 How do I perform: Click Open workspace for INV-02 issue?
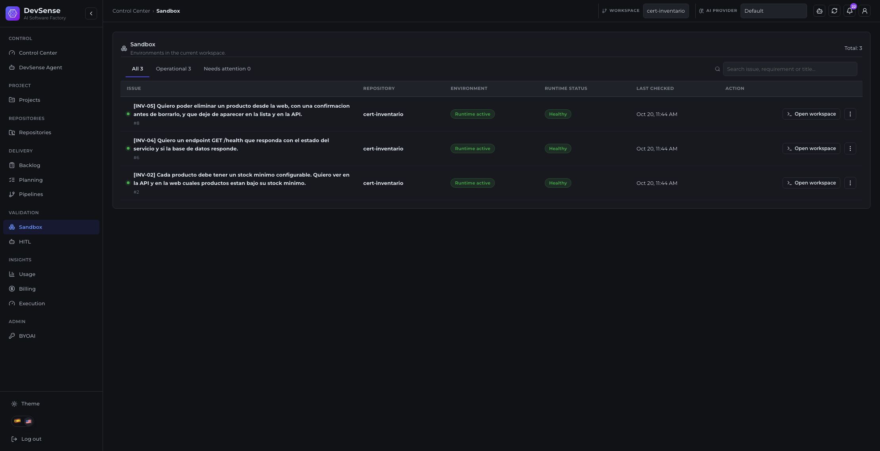tap(811, 183)
